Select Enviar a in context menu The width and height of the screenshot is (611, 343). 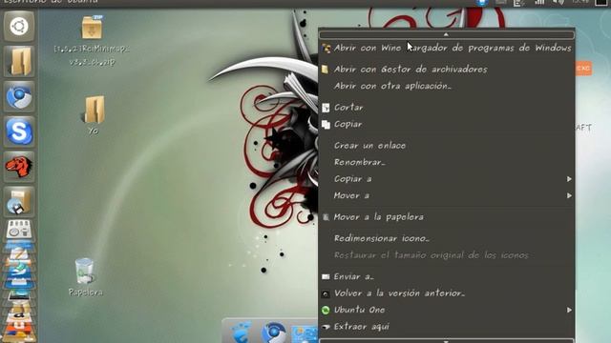tap(447, 276)
